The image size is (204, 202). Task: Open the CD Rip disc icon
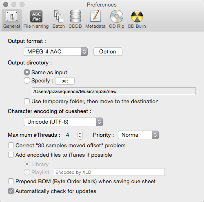pos(117,16)
